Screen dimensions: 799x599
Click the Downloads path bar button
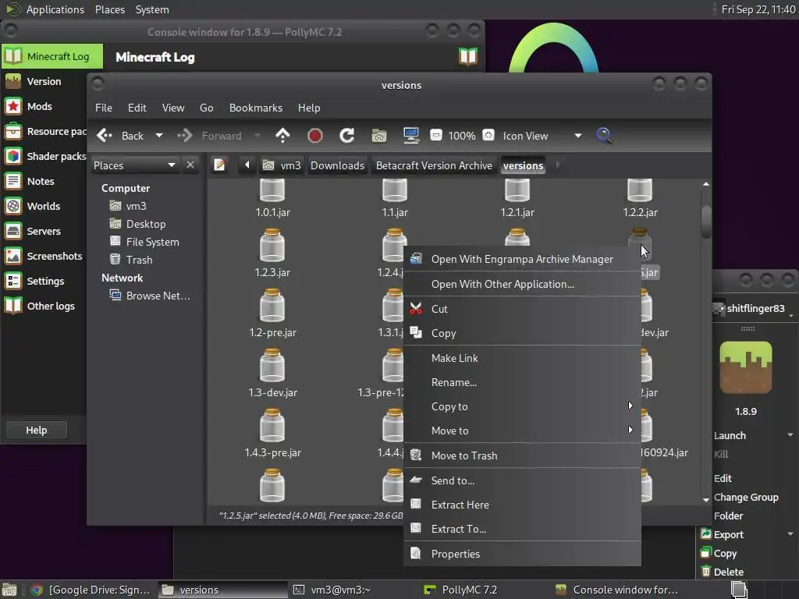pos(337,165)
